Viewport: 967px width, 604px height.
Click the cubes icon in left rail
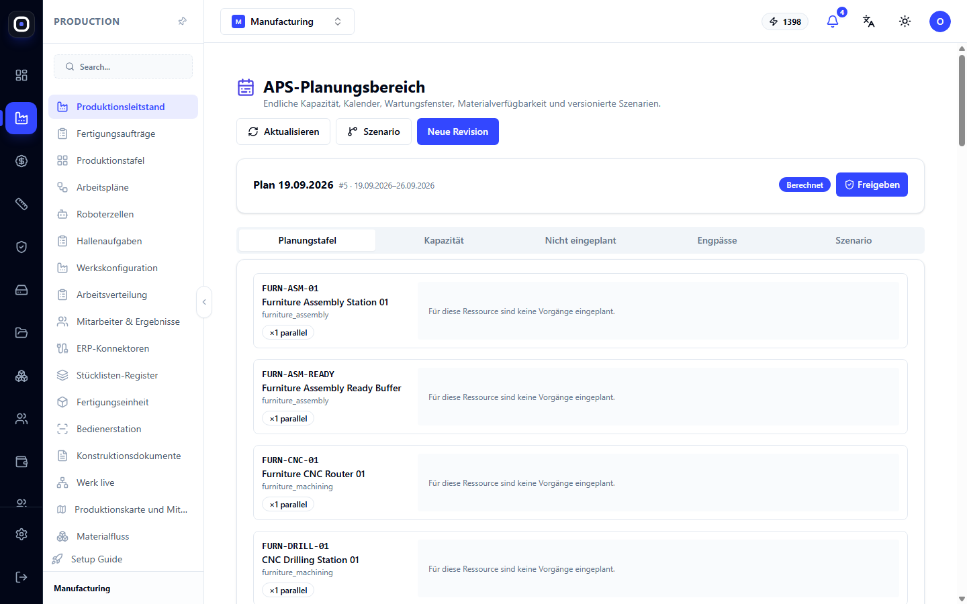(21, 376)
